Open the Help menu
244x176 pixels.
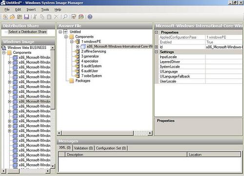coord(58,10)
